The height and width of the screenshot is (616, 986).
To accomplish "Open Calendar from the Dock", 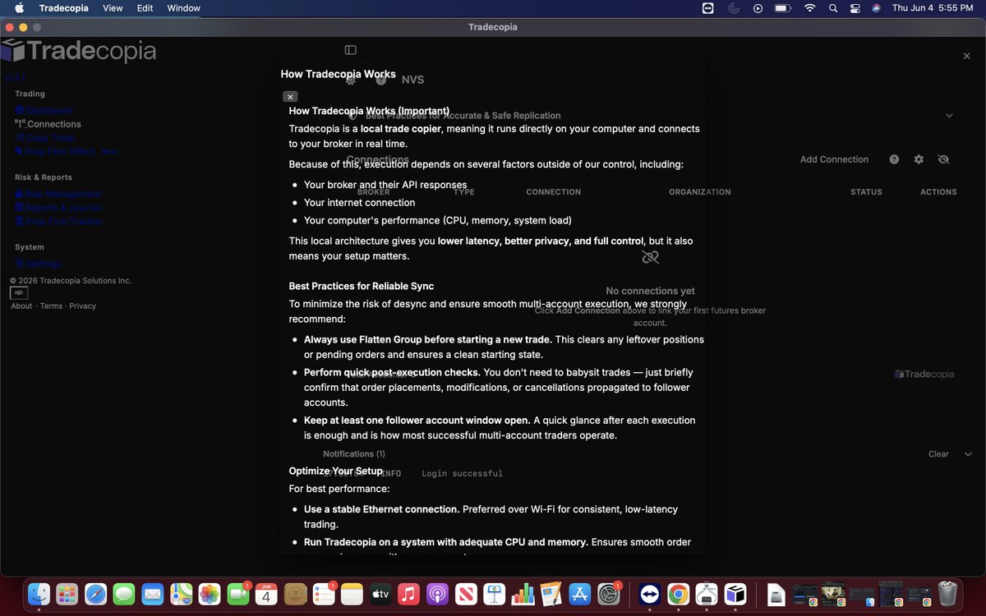I will pos(266,594).
